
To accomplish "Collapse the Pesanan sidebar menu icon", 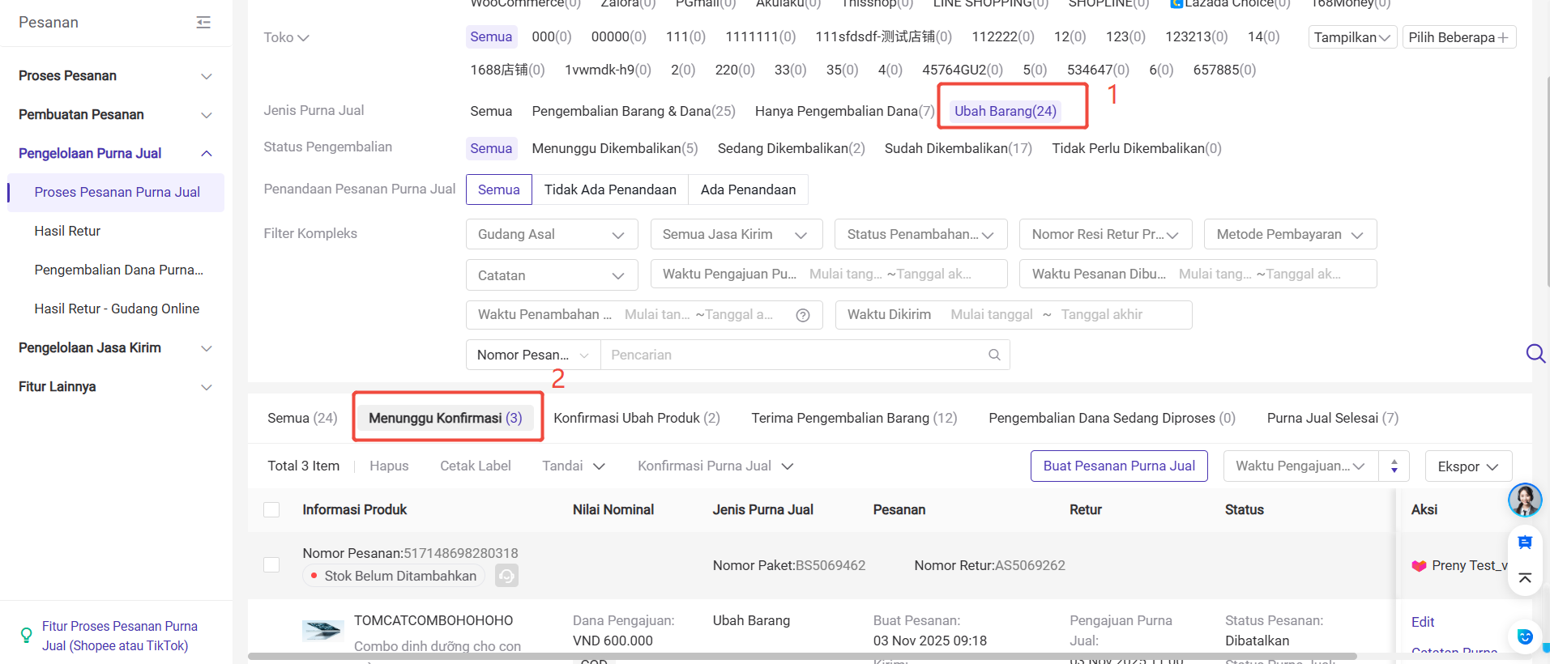I will (x=203, y=23).
